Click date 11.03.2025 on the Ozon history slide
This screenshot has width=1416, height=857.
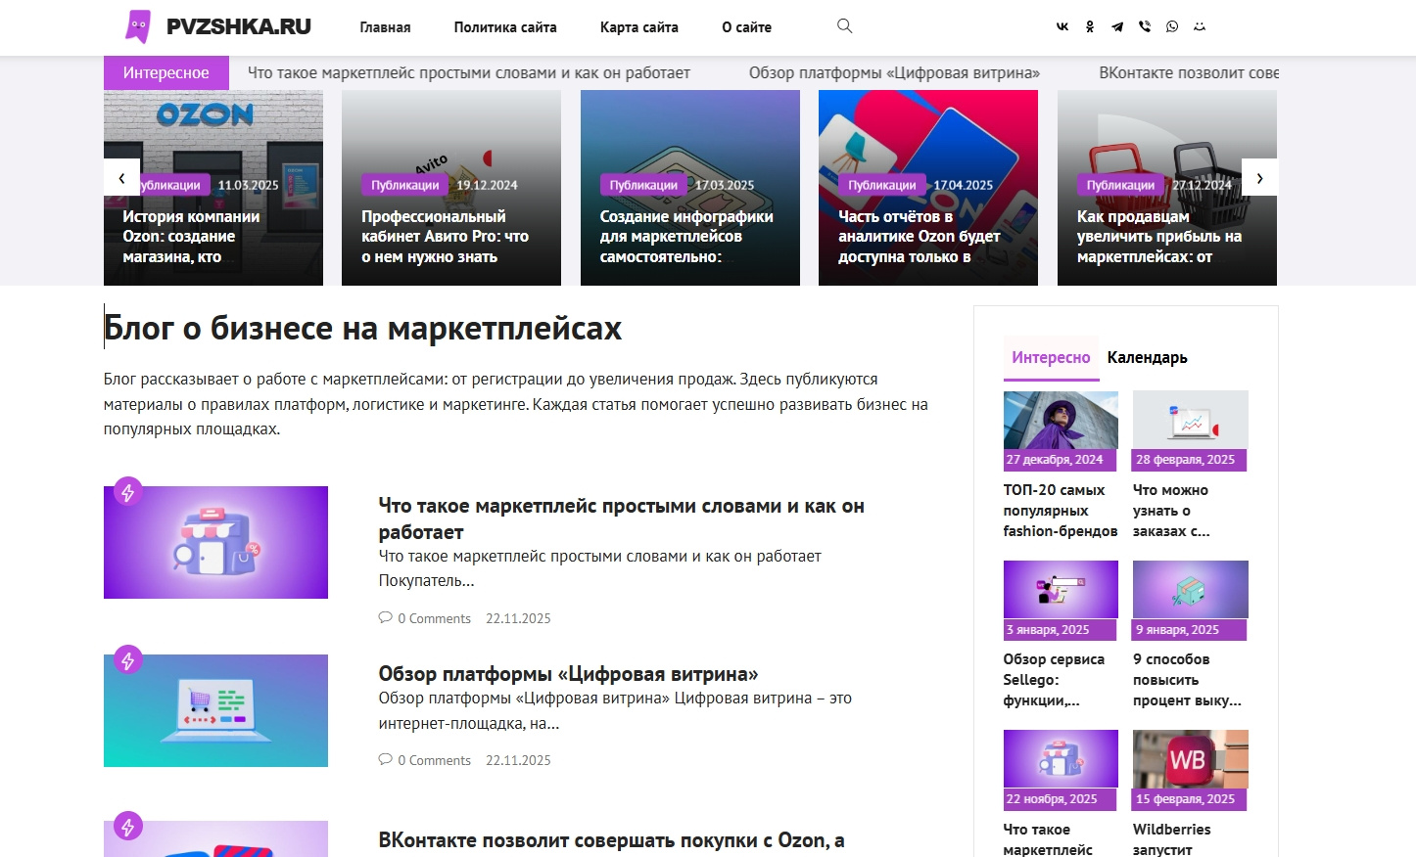pyautogui.click(x=248, y=185)
